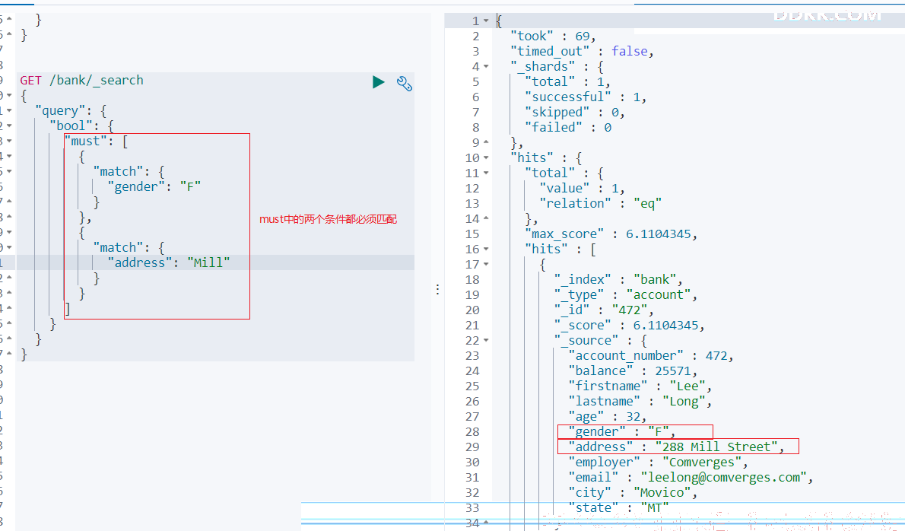Click the fold-end marker at response line 9
The height and width of the screenshot is (531, 905).
click(486, 141)
